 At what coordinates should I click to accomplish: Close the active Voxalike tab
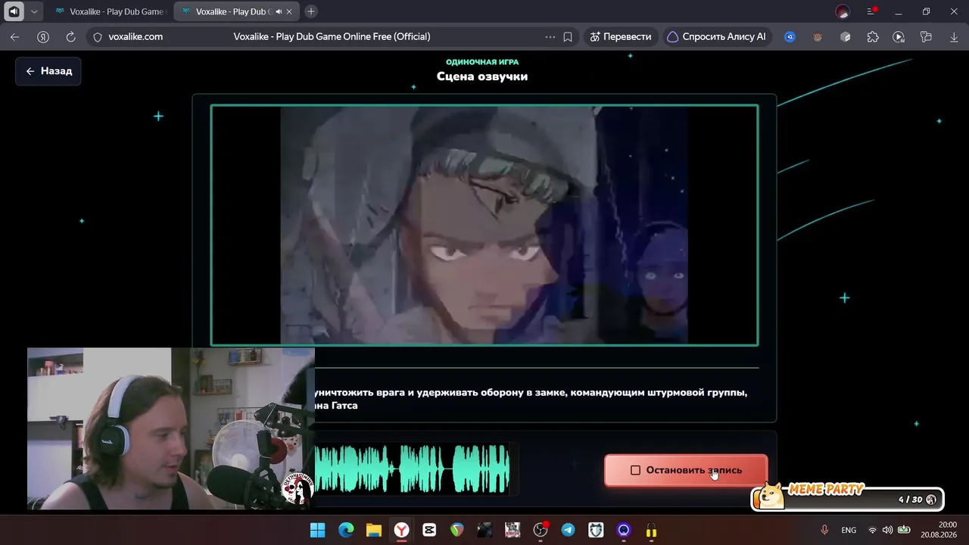(289, 11)
